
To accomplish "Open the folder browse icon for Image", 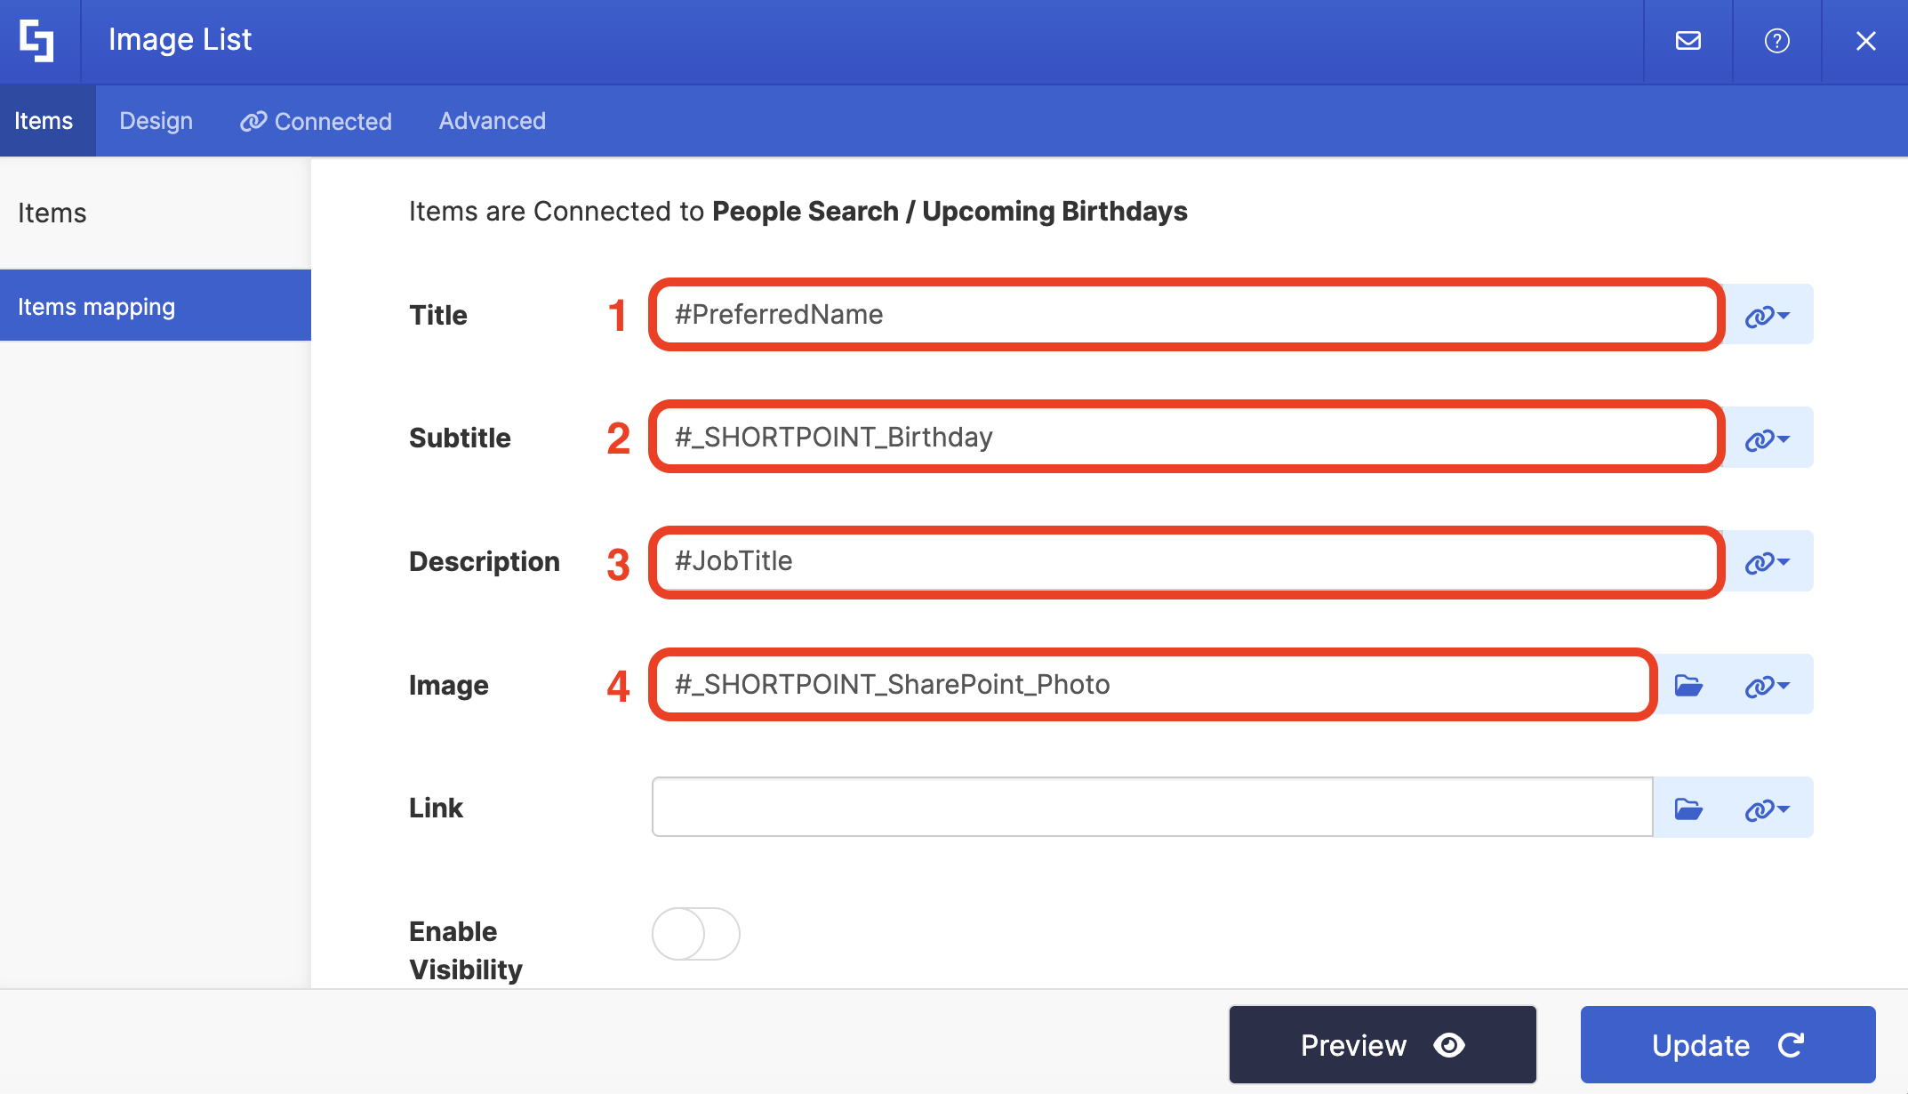I will click(x=1688, y=685).
